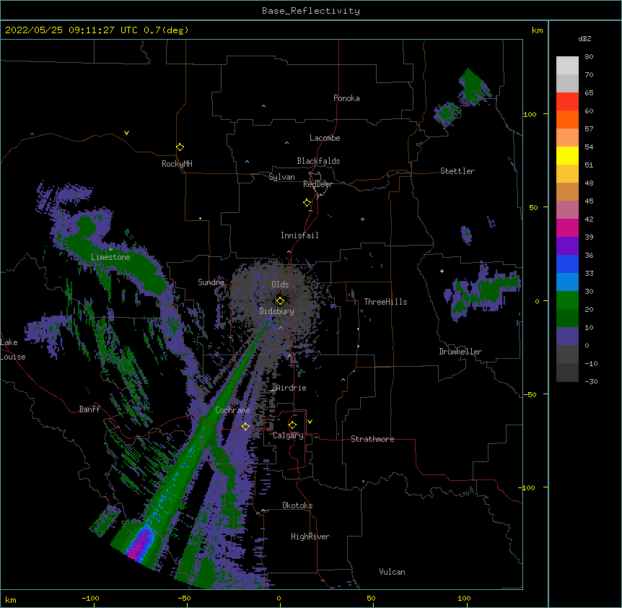The width and height of the screenshot is (622, 608).
Task: Click the white cross marker northwest of Drumheller
Action: coord(442,271)
